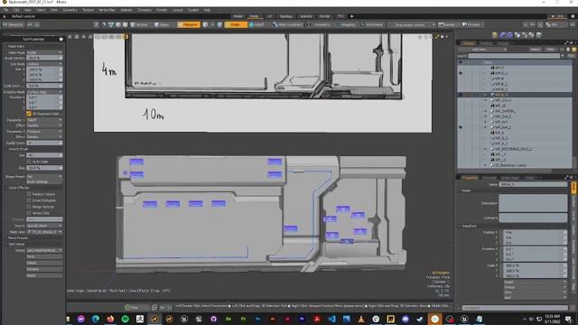Click the Render button in toolbar

[447, 24]
